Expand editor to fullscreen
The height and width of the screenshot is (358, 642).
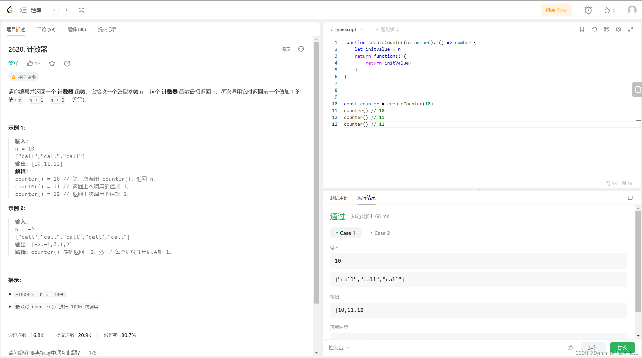(x=630, y=29)
